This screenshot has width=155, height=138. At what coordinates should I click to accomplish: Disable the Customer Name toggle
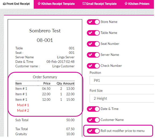tap(93, 120)
